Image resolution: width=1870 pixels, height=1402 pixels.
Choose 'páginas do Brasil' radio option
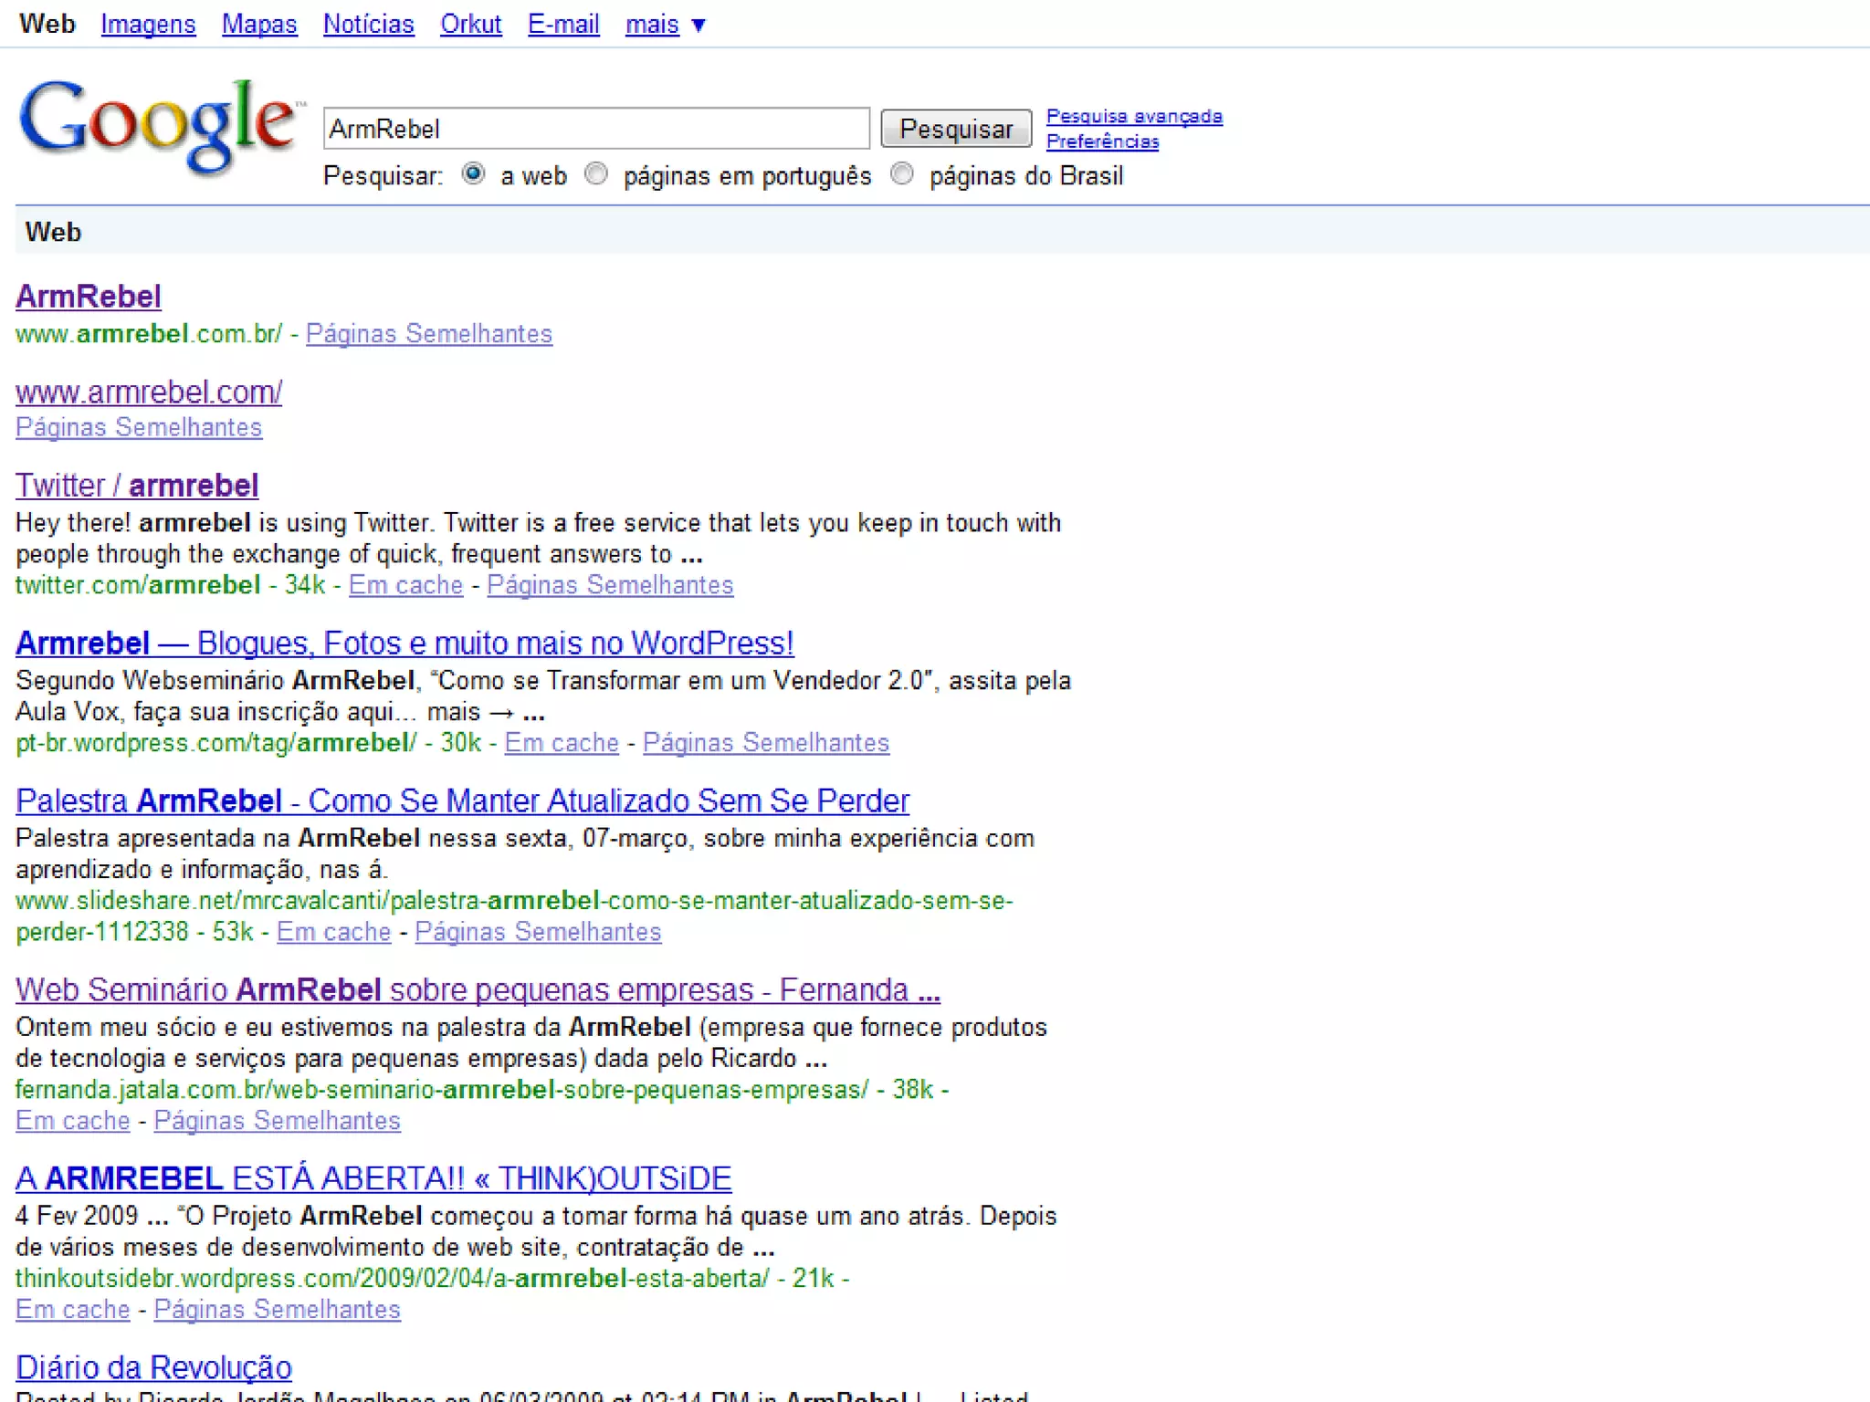(x=902, y=173)
